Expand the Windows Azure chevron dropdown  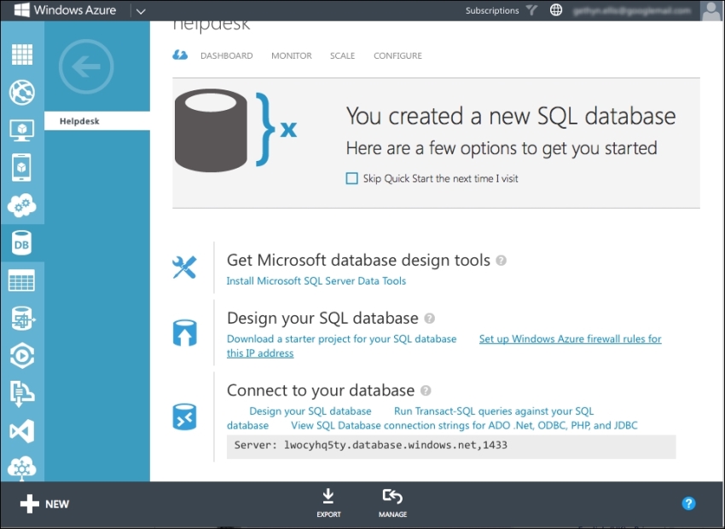[141, 11]
